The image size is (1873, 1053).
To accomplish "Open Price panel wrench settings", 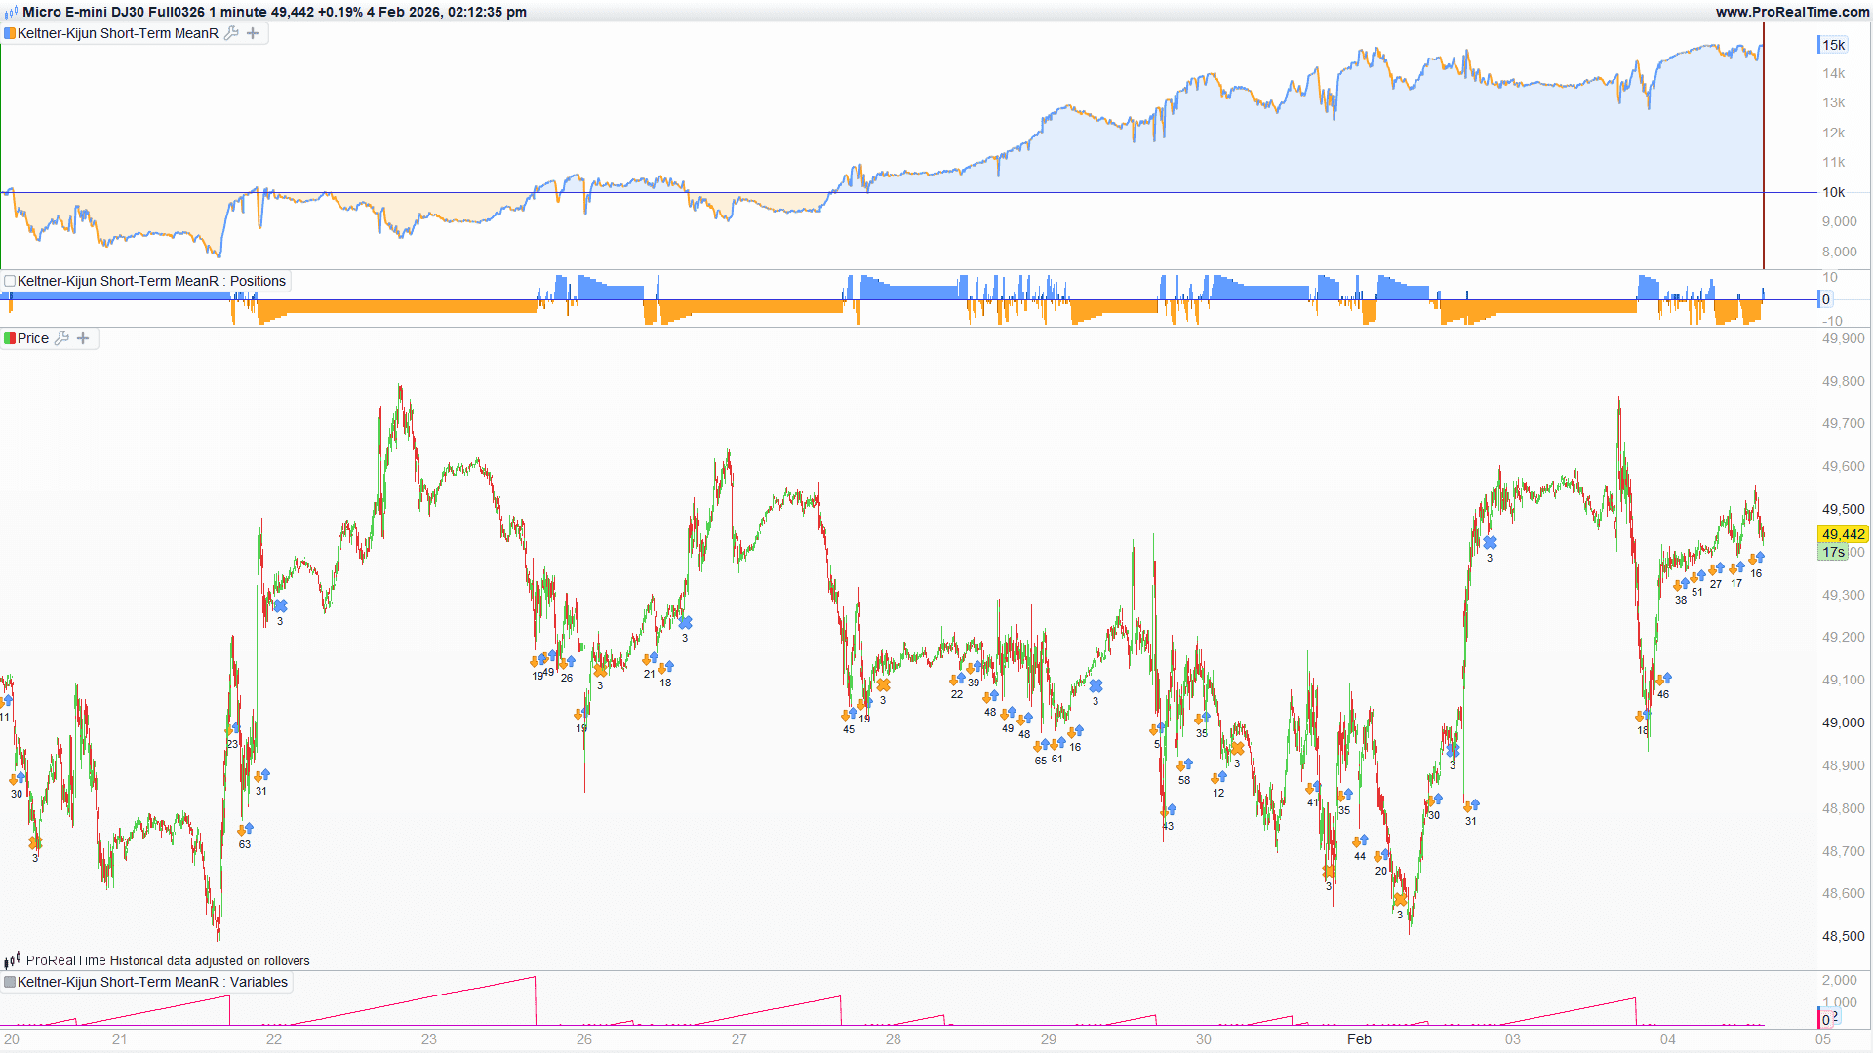I will pyautogui.click(x=61, y=338).
